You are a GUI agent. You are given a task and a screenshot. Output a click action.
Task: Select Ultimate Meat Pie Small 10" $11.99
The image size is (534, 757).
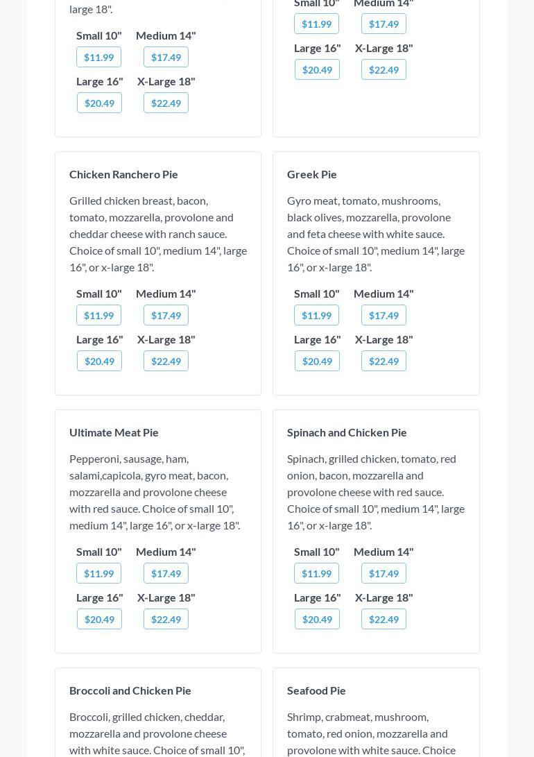coord(99,574)
